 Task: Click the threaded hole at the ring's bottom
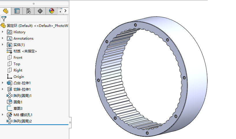pyautogui.click(x=147, y=133)
